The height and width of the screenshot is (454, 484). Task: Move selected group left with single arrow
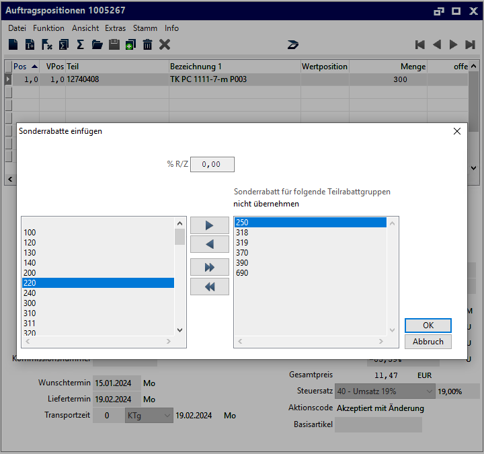[x=210, y=244]
